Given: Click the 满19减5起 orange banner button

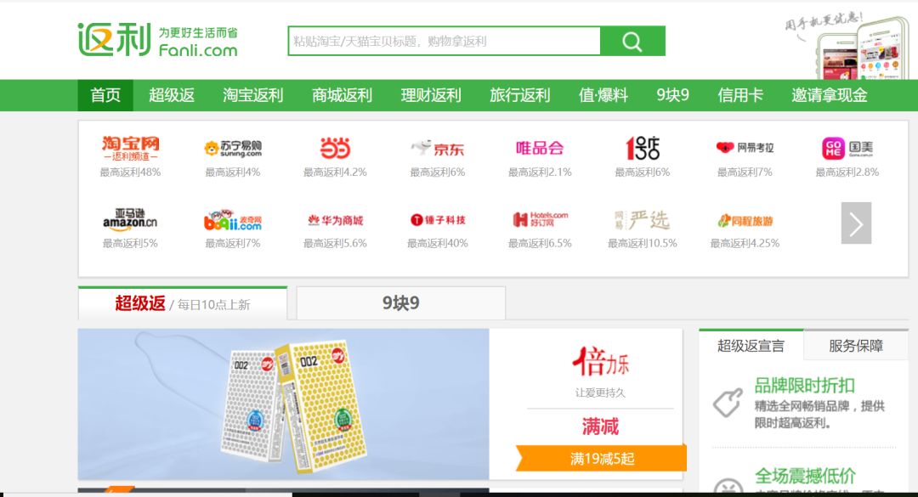Looking at the screenshot, I should click(x=601, y=459).
